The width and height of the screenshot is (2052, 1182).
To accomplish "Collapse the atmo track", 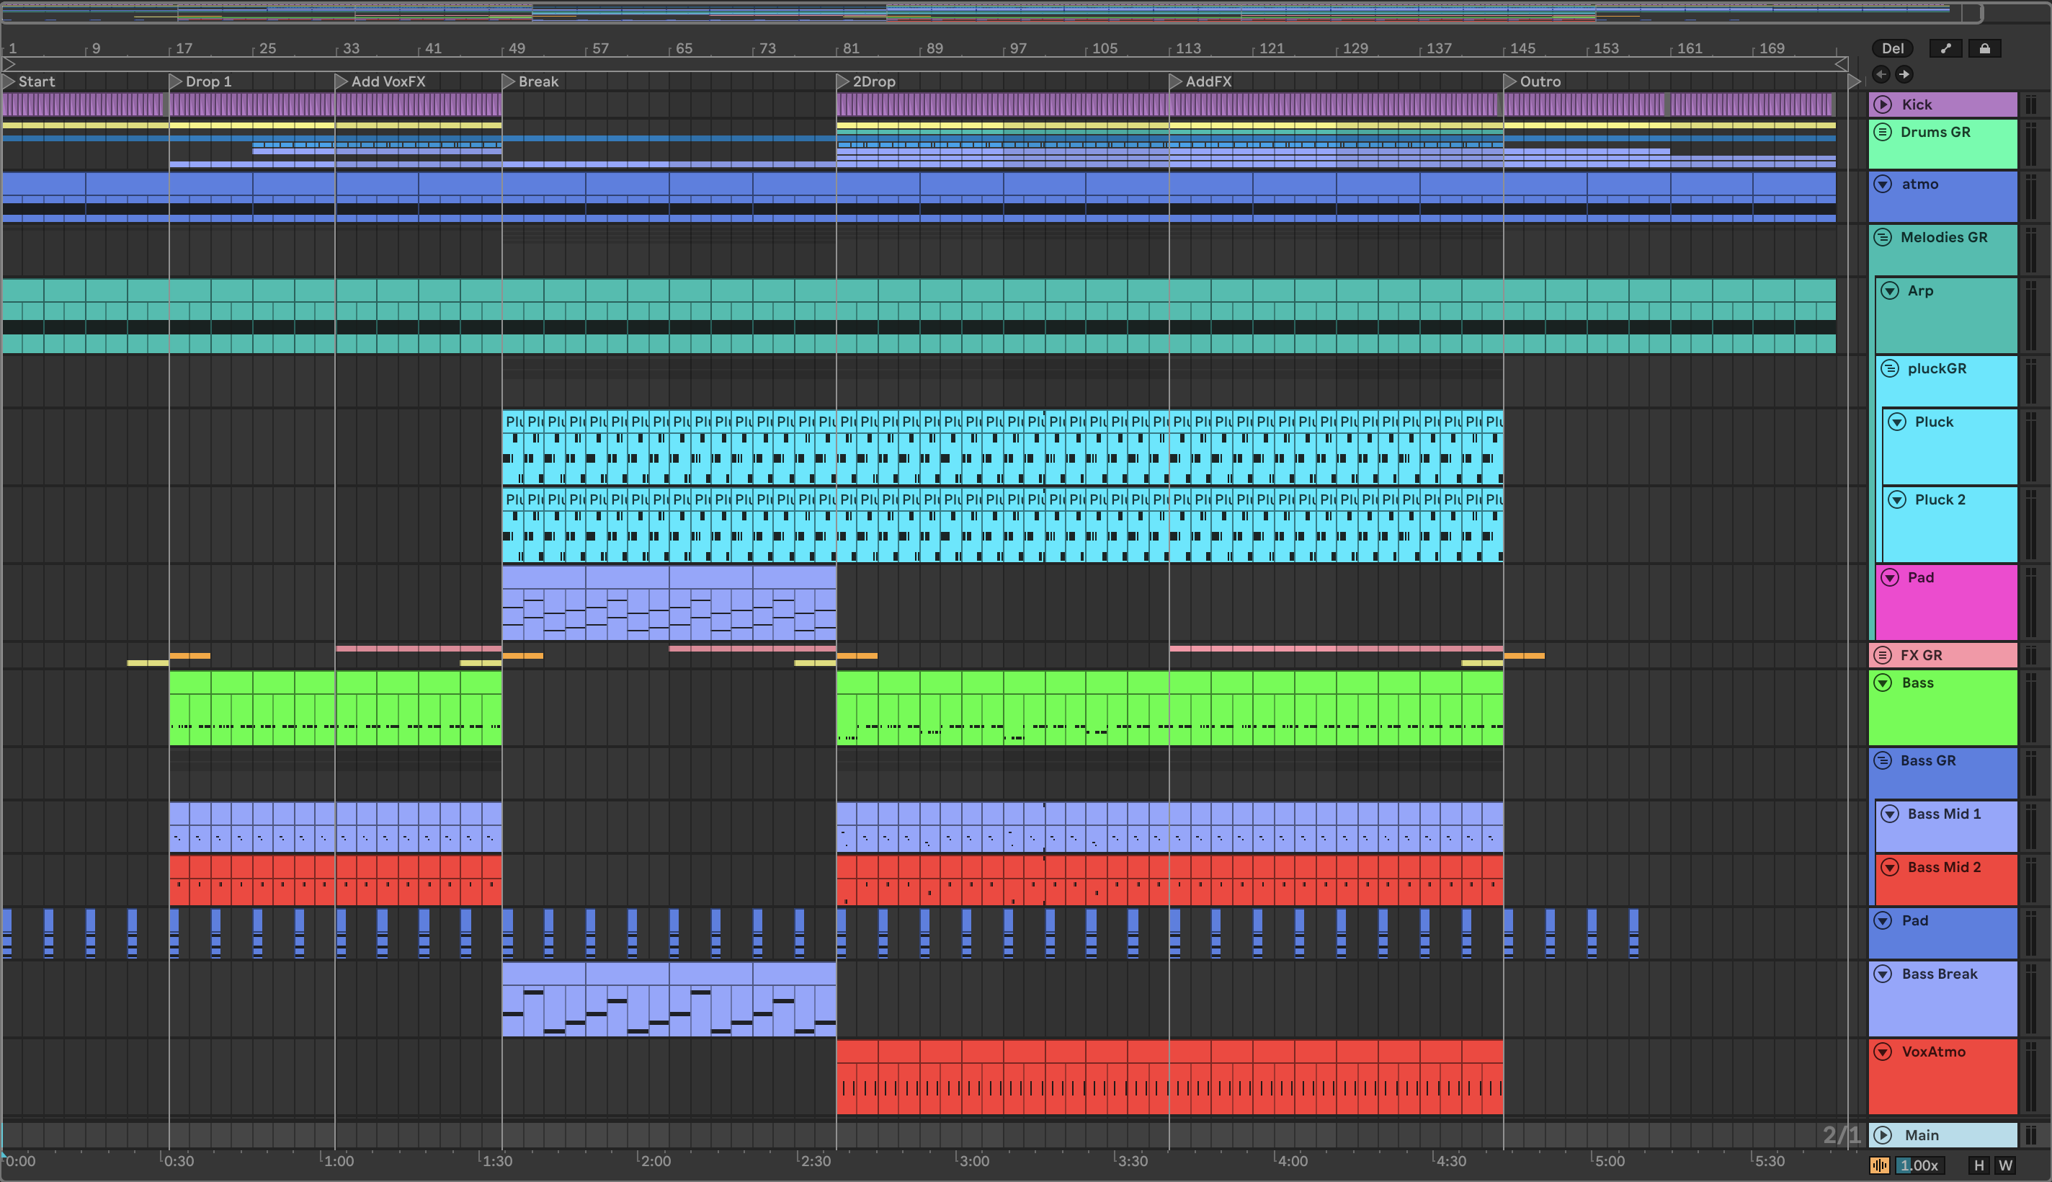I will pos(1883,185).
